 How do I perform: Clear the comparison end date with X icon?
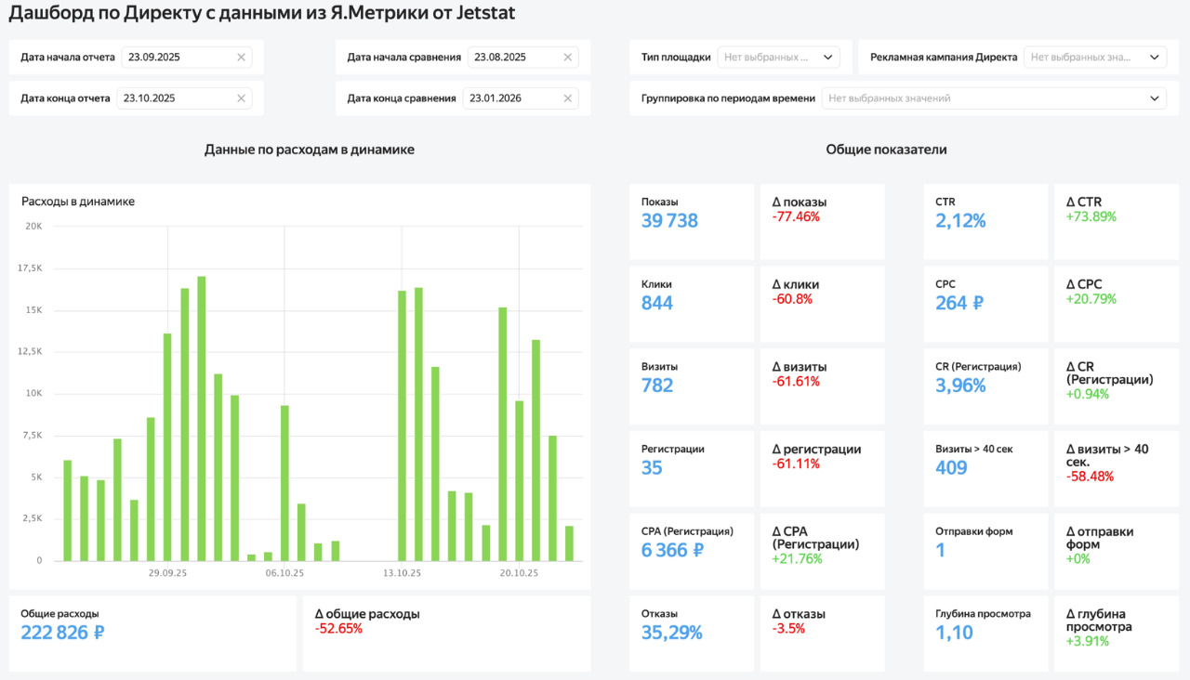567,98
